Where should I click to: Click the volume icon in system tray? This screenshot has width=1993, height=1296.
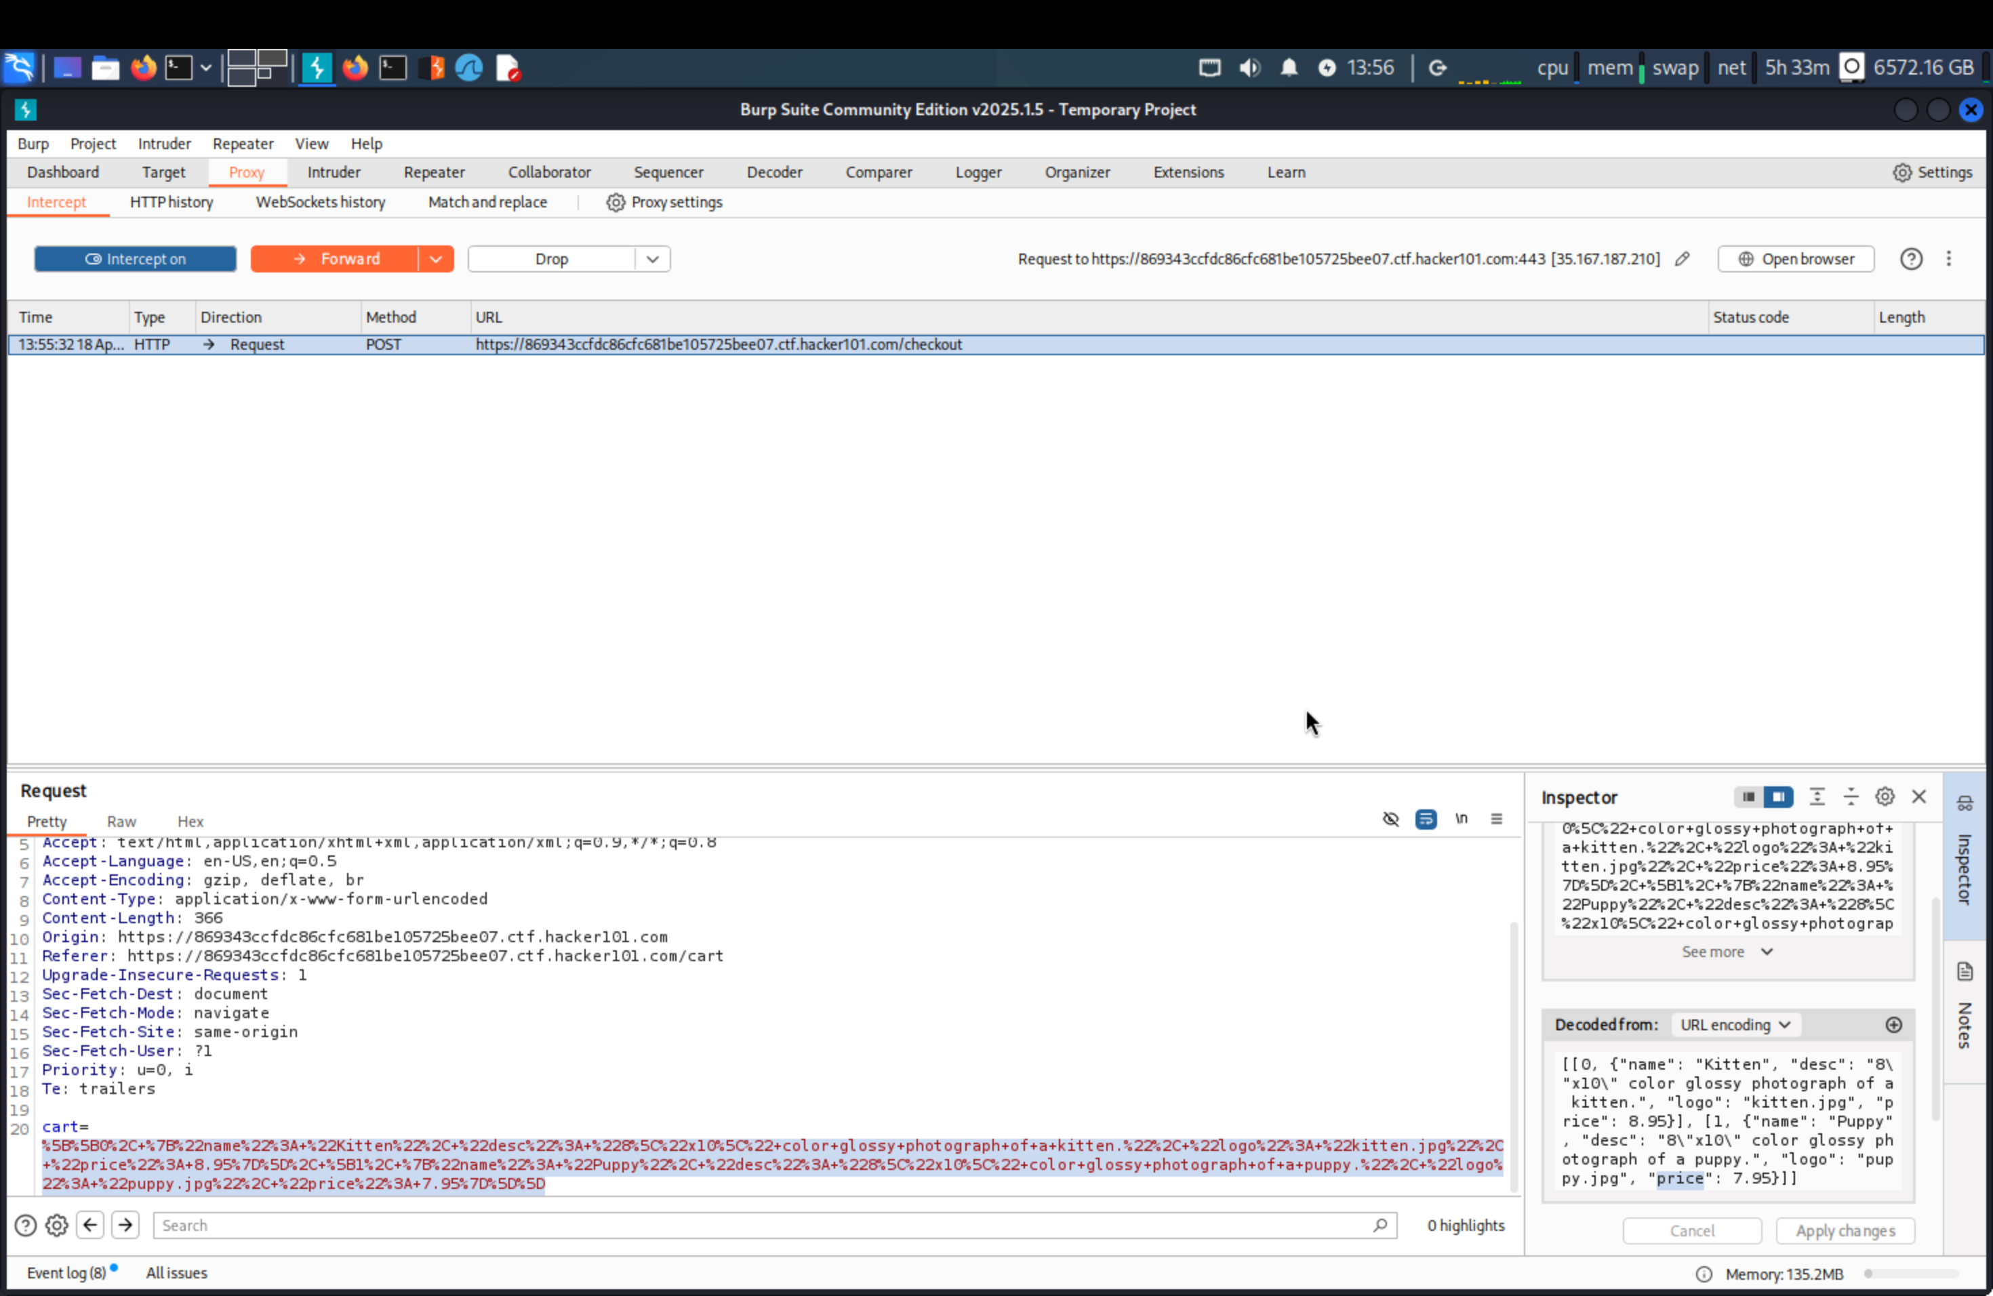click(x=1249, y=67)
